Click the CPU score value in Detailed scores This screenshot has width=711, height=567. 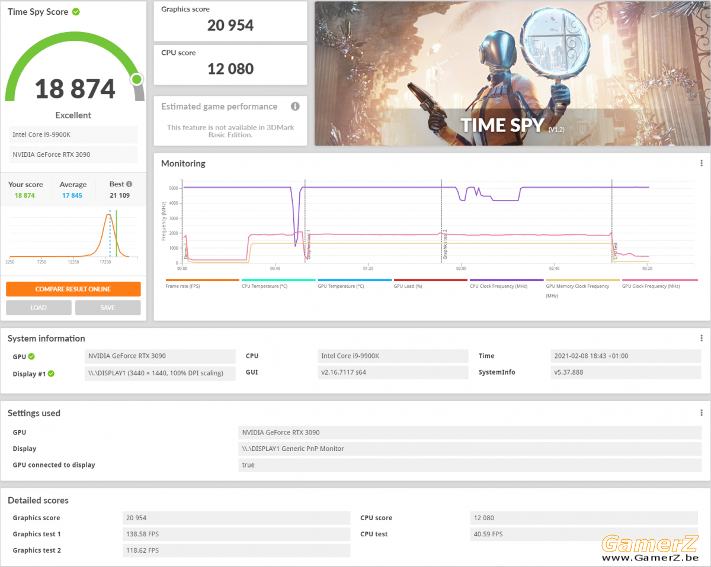pos(584,518)
